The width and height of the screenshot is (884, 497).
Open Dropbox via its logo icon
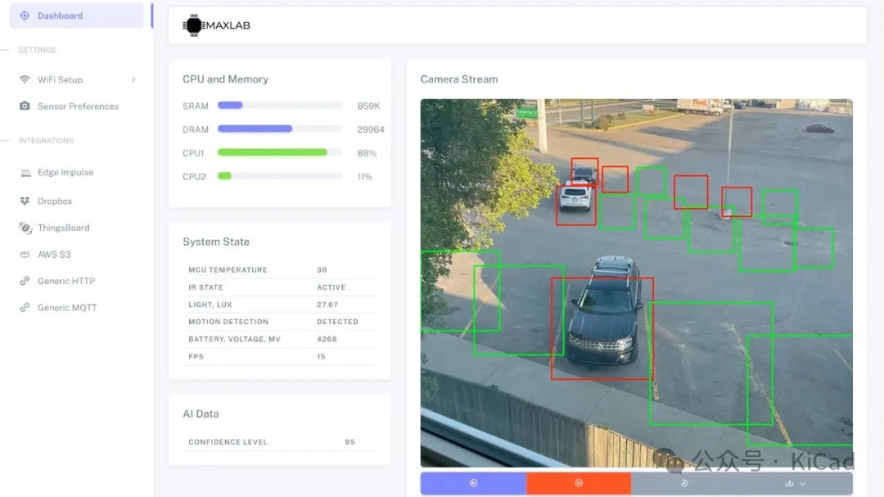25,201
